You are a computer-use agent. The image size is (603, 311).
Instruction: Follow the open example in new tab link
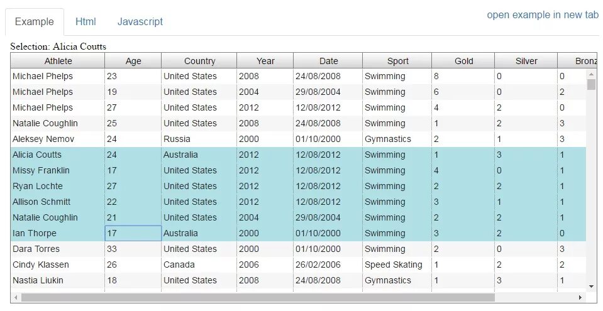click(x=543, y=15)
